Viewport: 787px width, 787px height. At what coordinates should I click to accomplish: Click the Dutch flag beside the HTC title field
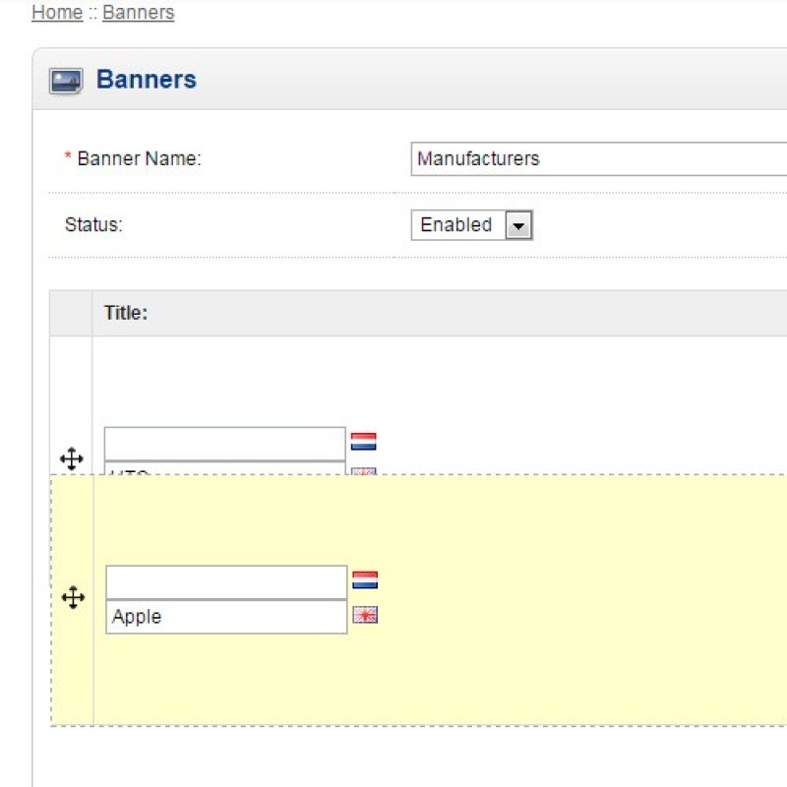point(363,443)
